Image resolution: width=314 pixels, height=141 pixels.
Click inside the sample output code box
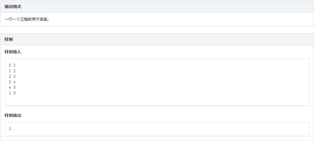coord(157,129)
